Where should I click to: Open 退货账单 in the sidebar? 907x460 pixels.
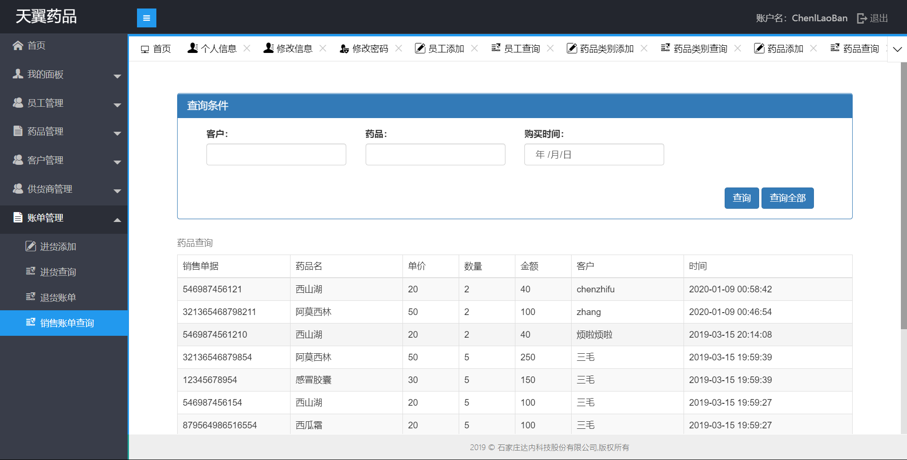[x=58, y=298]
